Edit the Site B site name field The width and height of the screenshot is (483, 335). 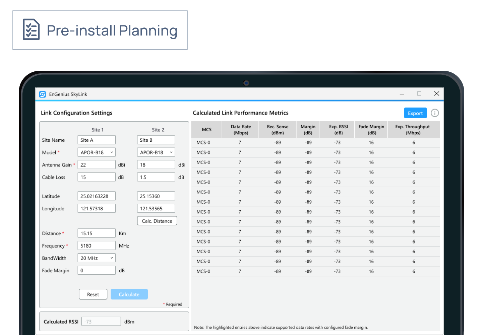pos(156,140)
